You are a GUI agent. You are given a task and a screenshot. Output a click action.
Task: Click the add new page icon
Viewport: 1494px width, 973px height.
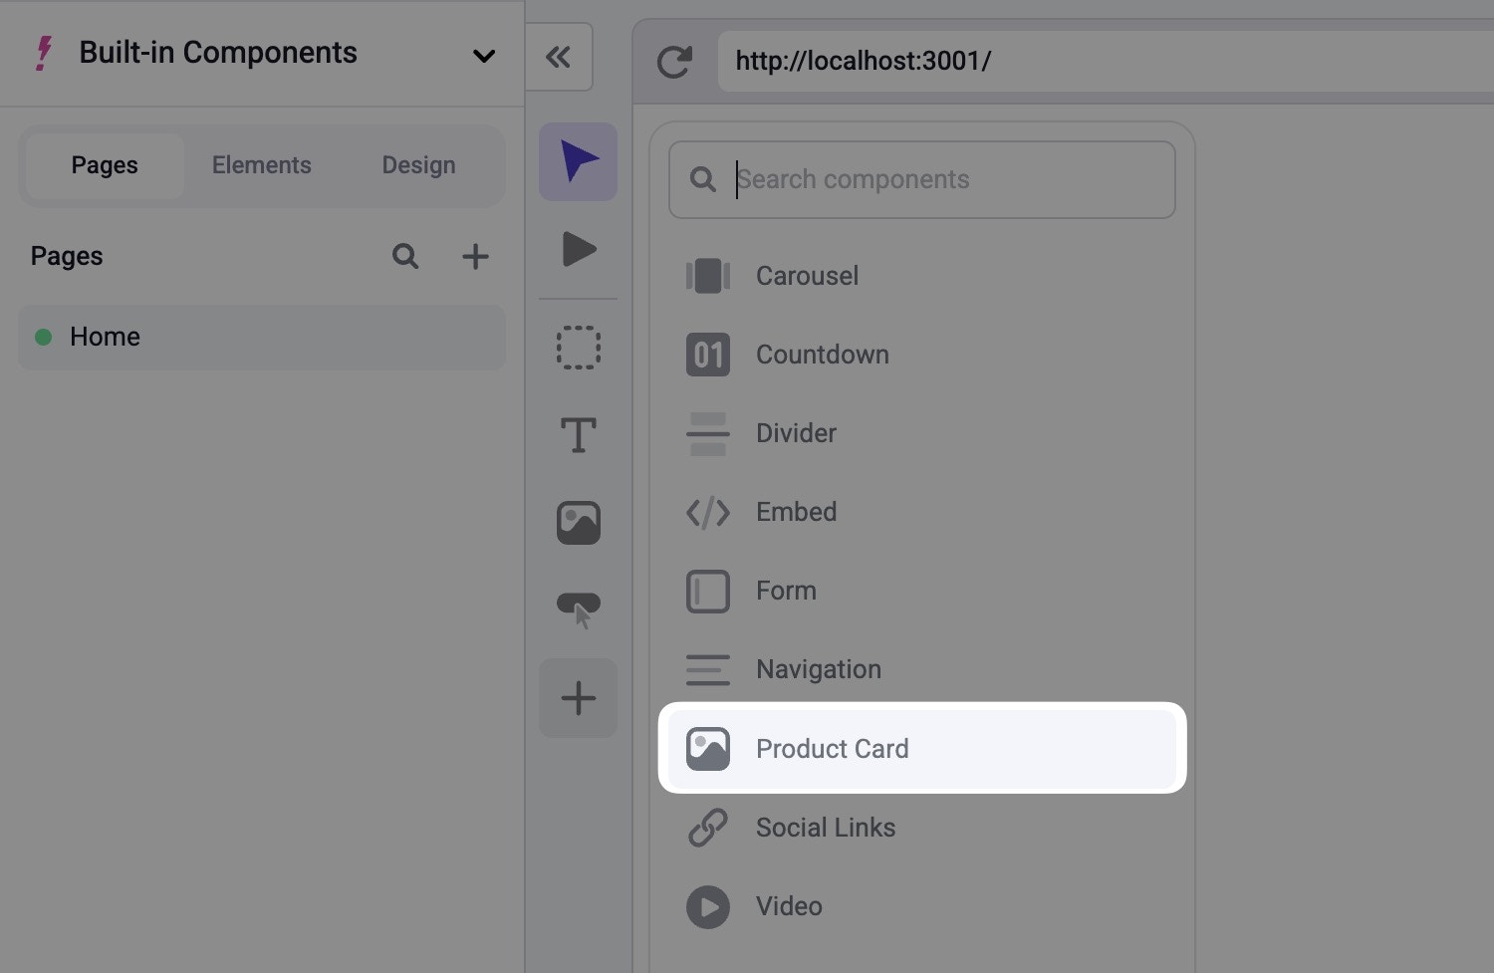click(475, 256)
